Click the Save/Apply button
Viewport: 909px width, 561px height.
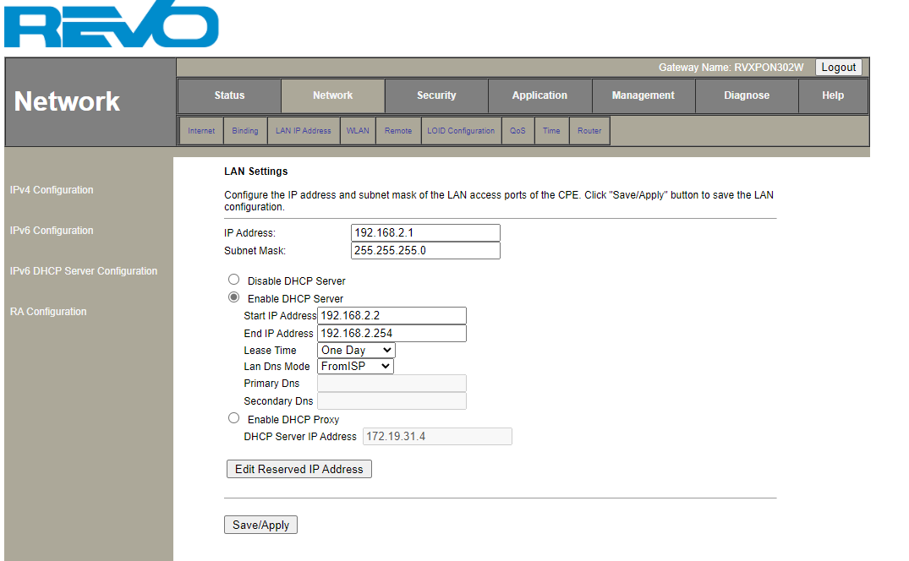260,525
